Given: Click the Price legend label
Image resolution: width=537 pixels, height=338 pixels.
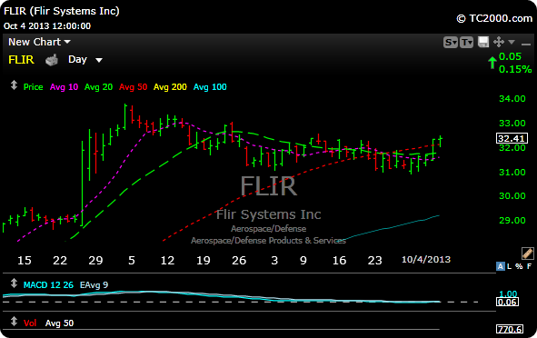Looking at the screenshot, I should pyautogui.click(x=34, y=87).
